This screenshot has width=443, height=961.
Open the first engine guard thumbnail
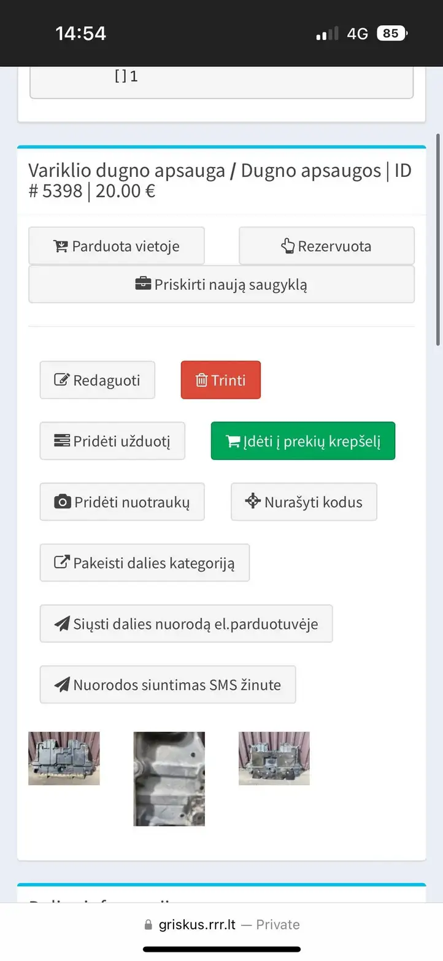click(x=64, y=758)
